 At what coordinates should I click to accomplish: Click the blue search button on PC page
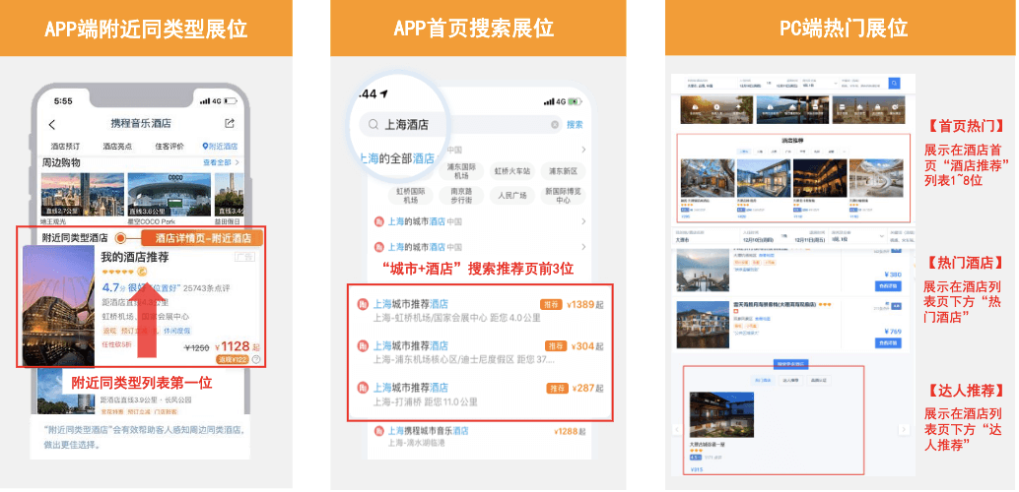coord(895,83)
